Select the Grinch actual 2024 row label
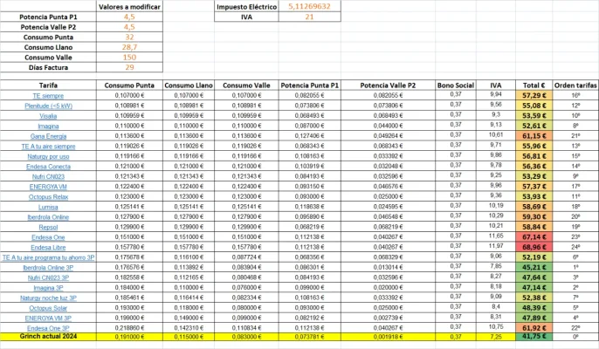Viewport: 599px width, 349px height. pyautogui.click(x=48, y=337)
